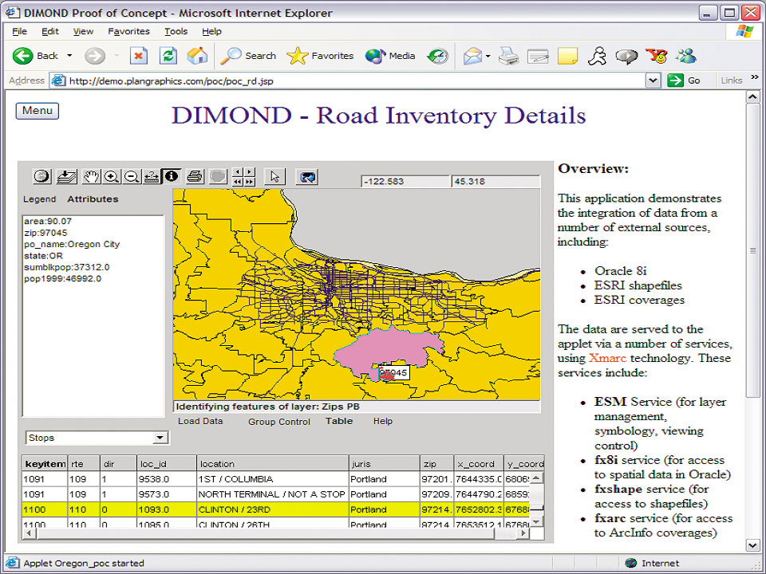Click the browser Refresh icon
The width and height of the screenshot is (766, 574).
point(168,56)
